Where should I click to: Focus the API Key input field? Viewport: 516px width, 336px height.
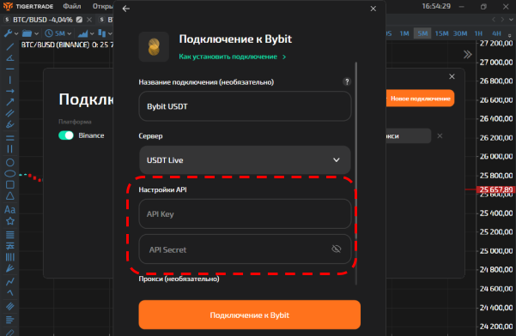click(x=245, y=213)
